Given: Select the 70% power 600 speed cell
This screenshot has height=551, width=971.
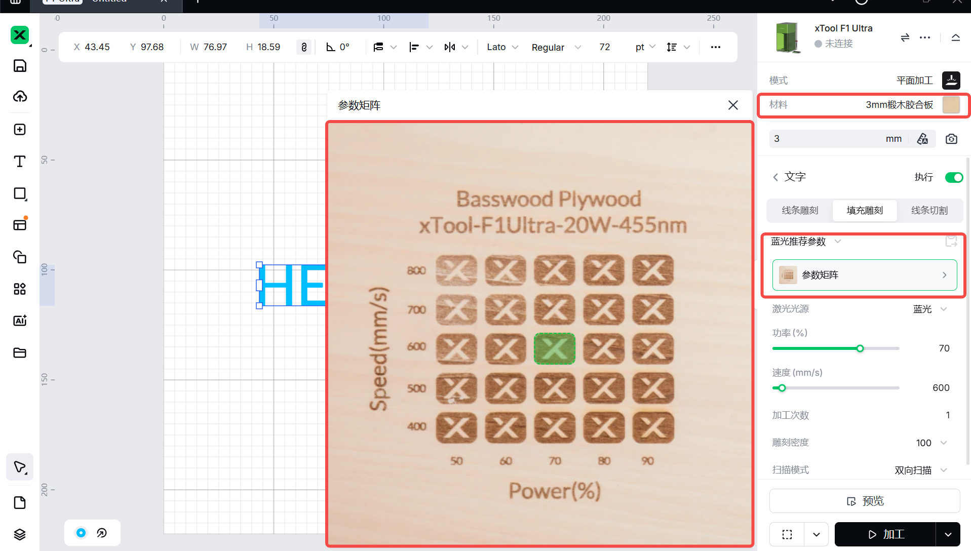Looking at the screenshot, I should pyautogui.click(x=554, y=348).
